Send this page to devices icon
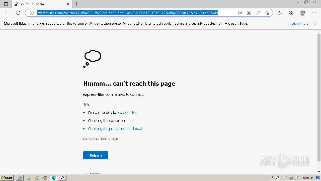Viewport: 321px width, 181px height. click(x=240, y=13)
